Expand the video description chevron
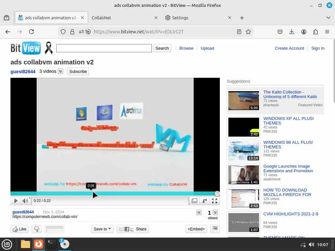This screenshot has height=251, width=335. click(x=199, y=212)
